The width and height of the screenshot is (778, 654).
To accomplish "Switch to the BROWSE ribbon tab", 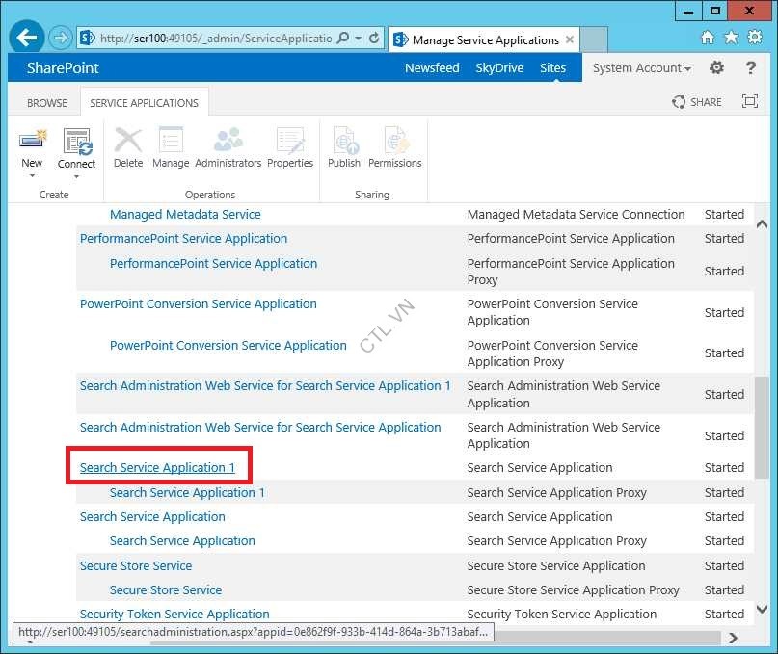I will pyautogui.click(x=47, y=103).
